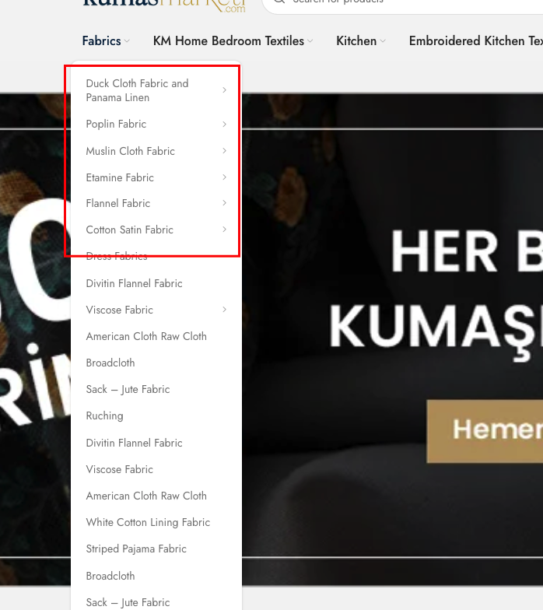The image size is (543, 610).
Task: Expand Viscose Fabric submenu chevron
Action: click(x=224, y=310)
